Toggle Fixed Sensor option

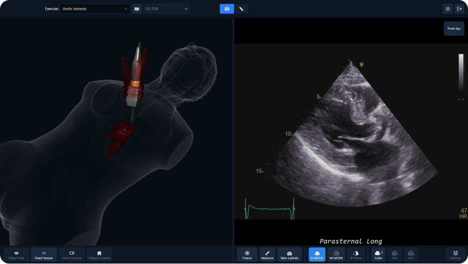44,255
